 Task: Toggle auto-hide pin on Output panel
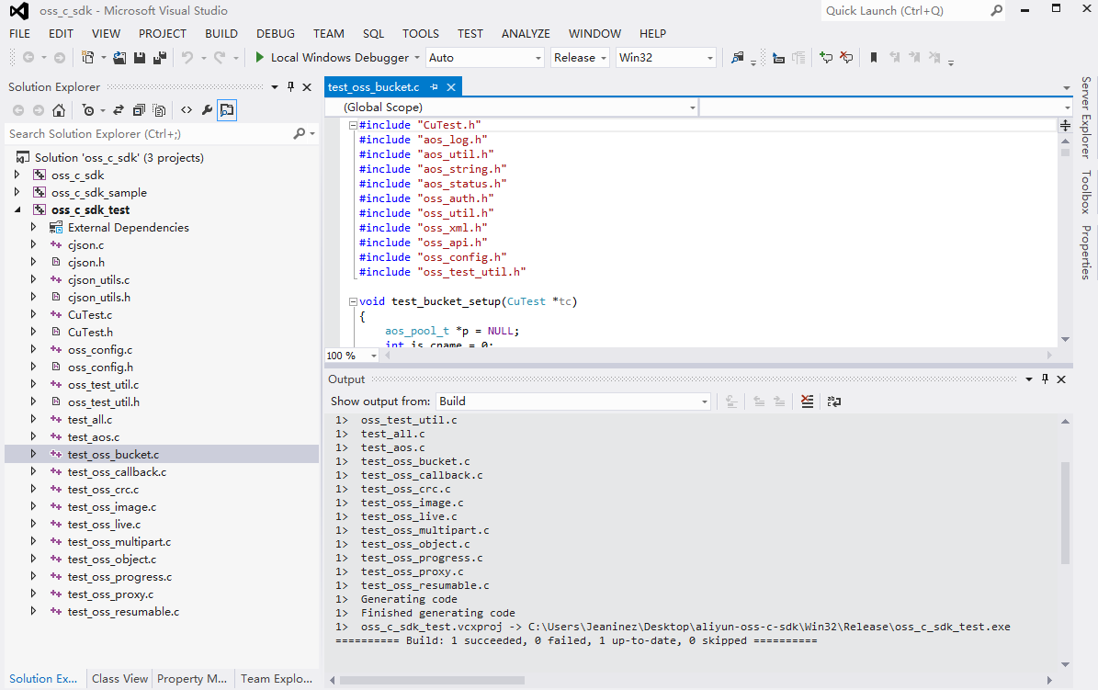1045,379
